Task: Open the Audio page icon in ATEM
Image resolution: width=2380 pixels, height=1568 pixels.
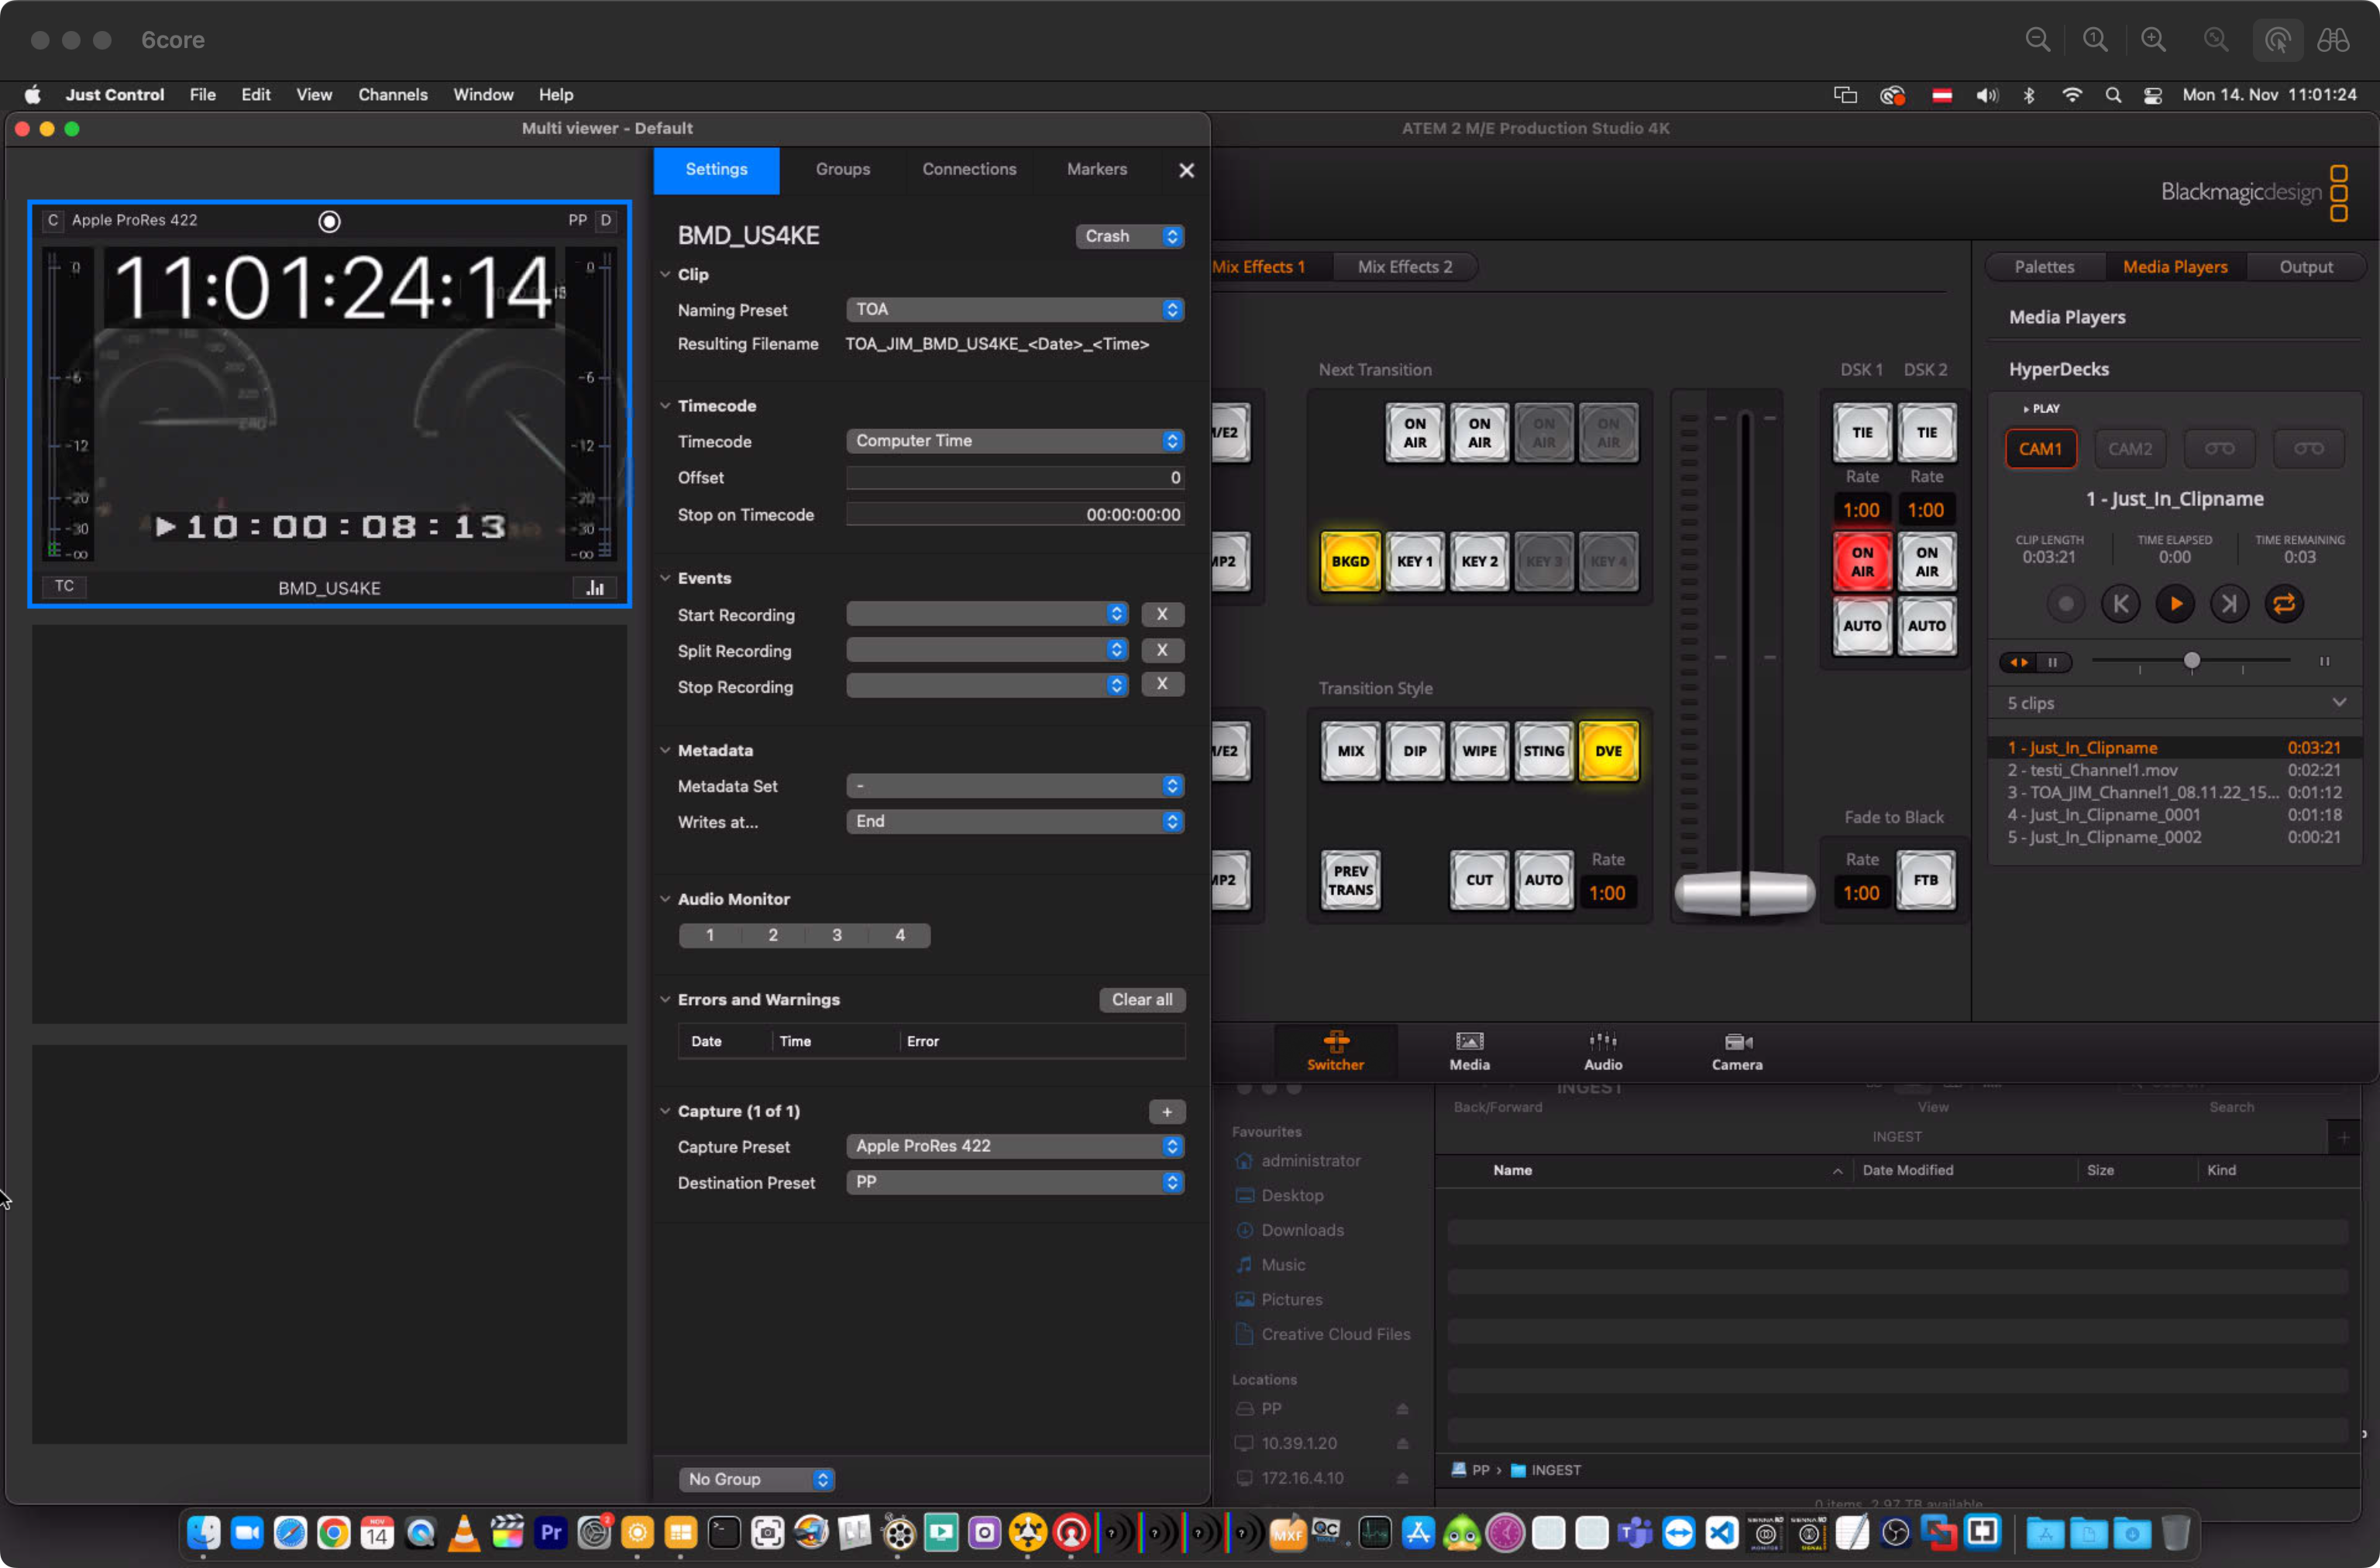Action: point(1602,1051)
